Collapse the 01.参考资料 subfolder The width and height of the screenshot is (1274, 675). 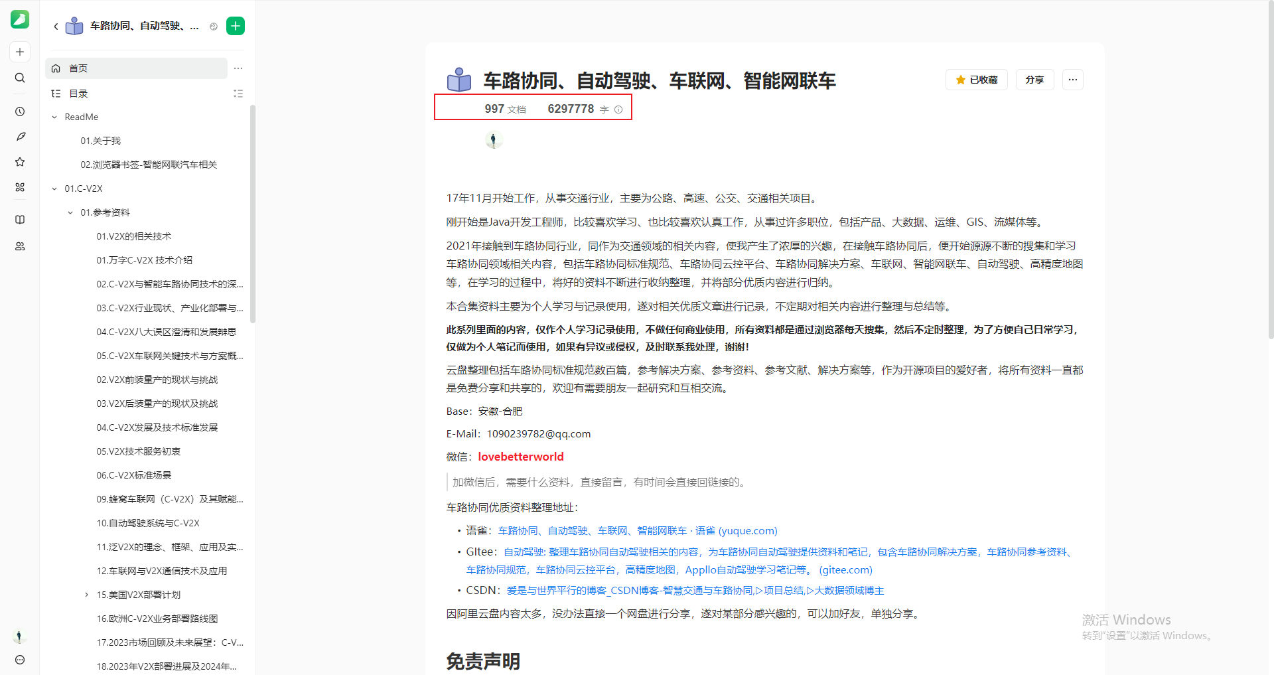[x=70, y=213]
